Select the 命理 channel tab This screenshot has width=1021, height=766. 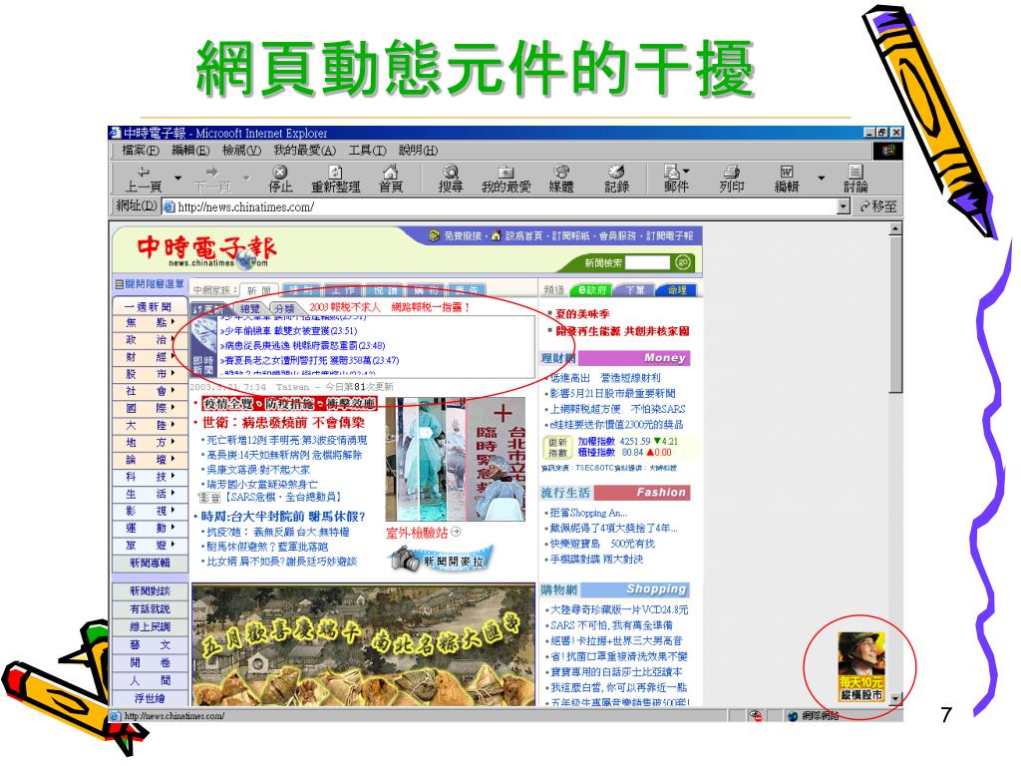click(x=677, y=290)
